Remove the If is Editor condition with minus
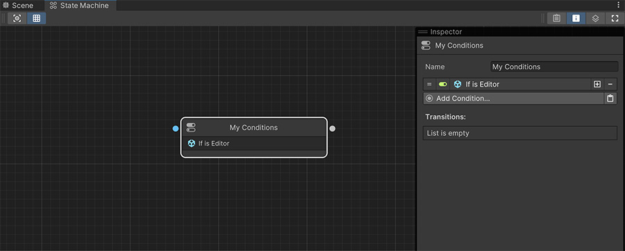Viewport: 625px width, 251px height. pos(610,85)
